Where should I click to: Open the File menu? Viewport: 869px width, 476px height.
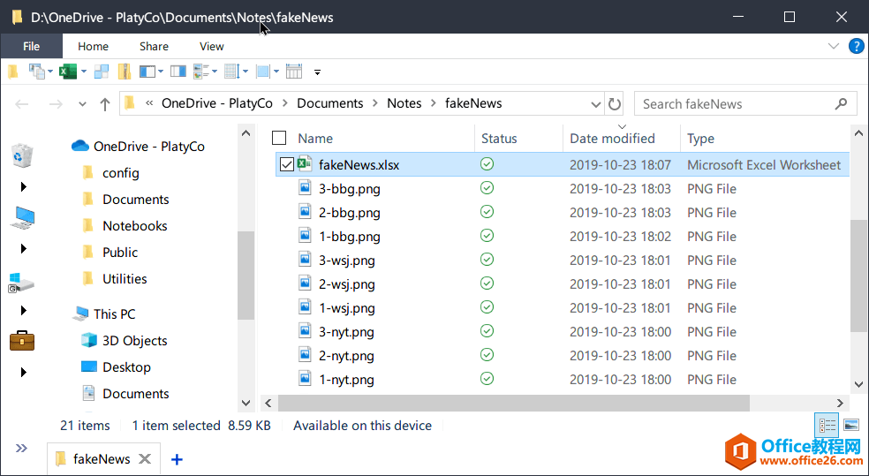tap(31, 47)
